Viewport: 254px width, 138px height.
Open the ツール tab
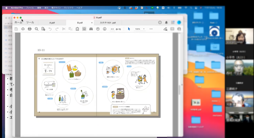(30, 23)
